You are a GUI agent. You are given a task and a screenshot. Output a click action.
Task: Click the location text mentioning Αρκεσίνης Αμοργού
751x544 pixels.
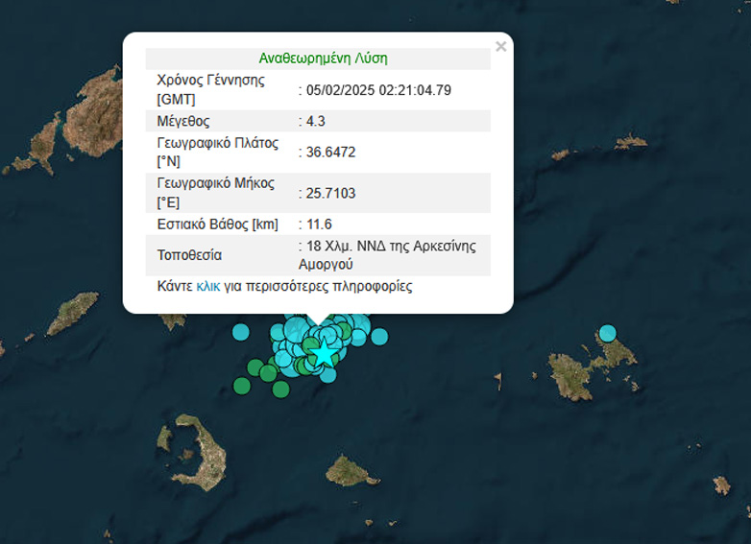coord(391,254)
